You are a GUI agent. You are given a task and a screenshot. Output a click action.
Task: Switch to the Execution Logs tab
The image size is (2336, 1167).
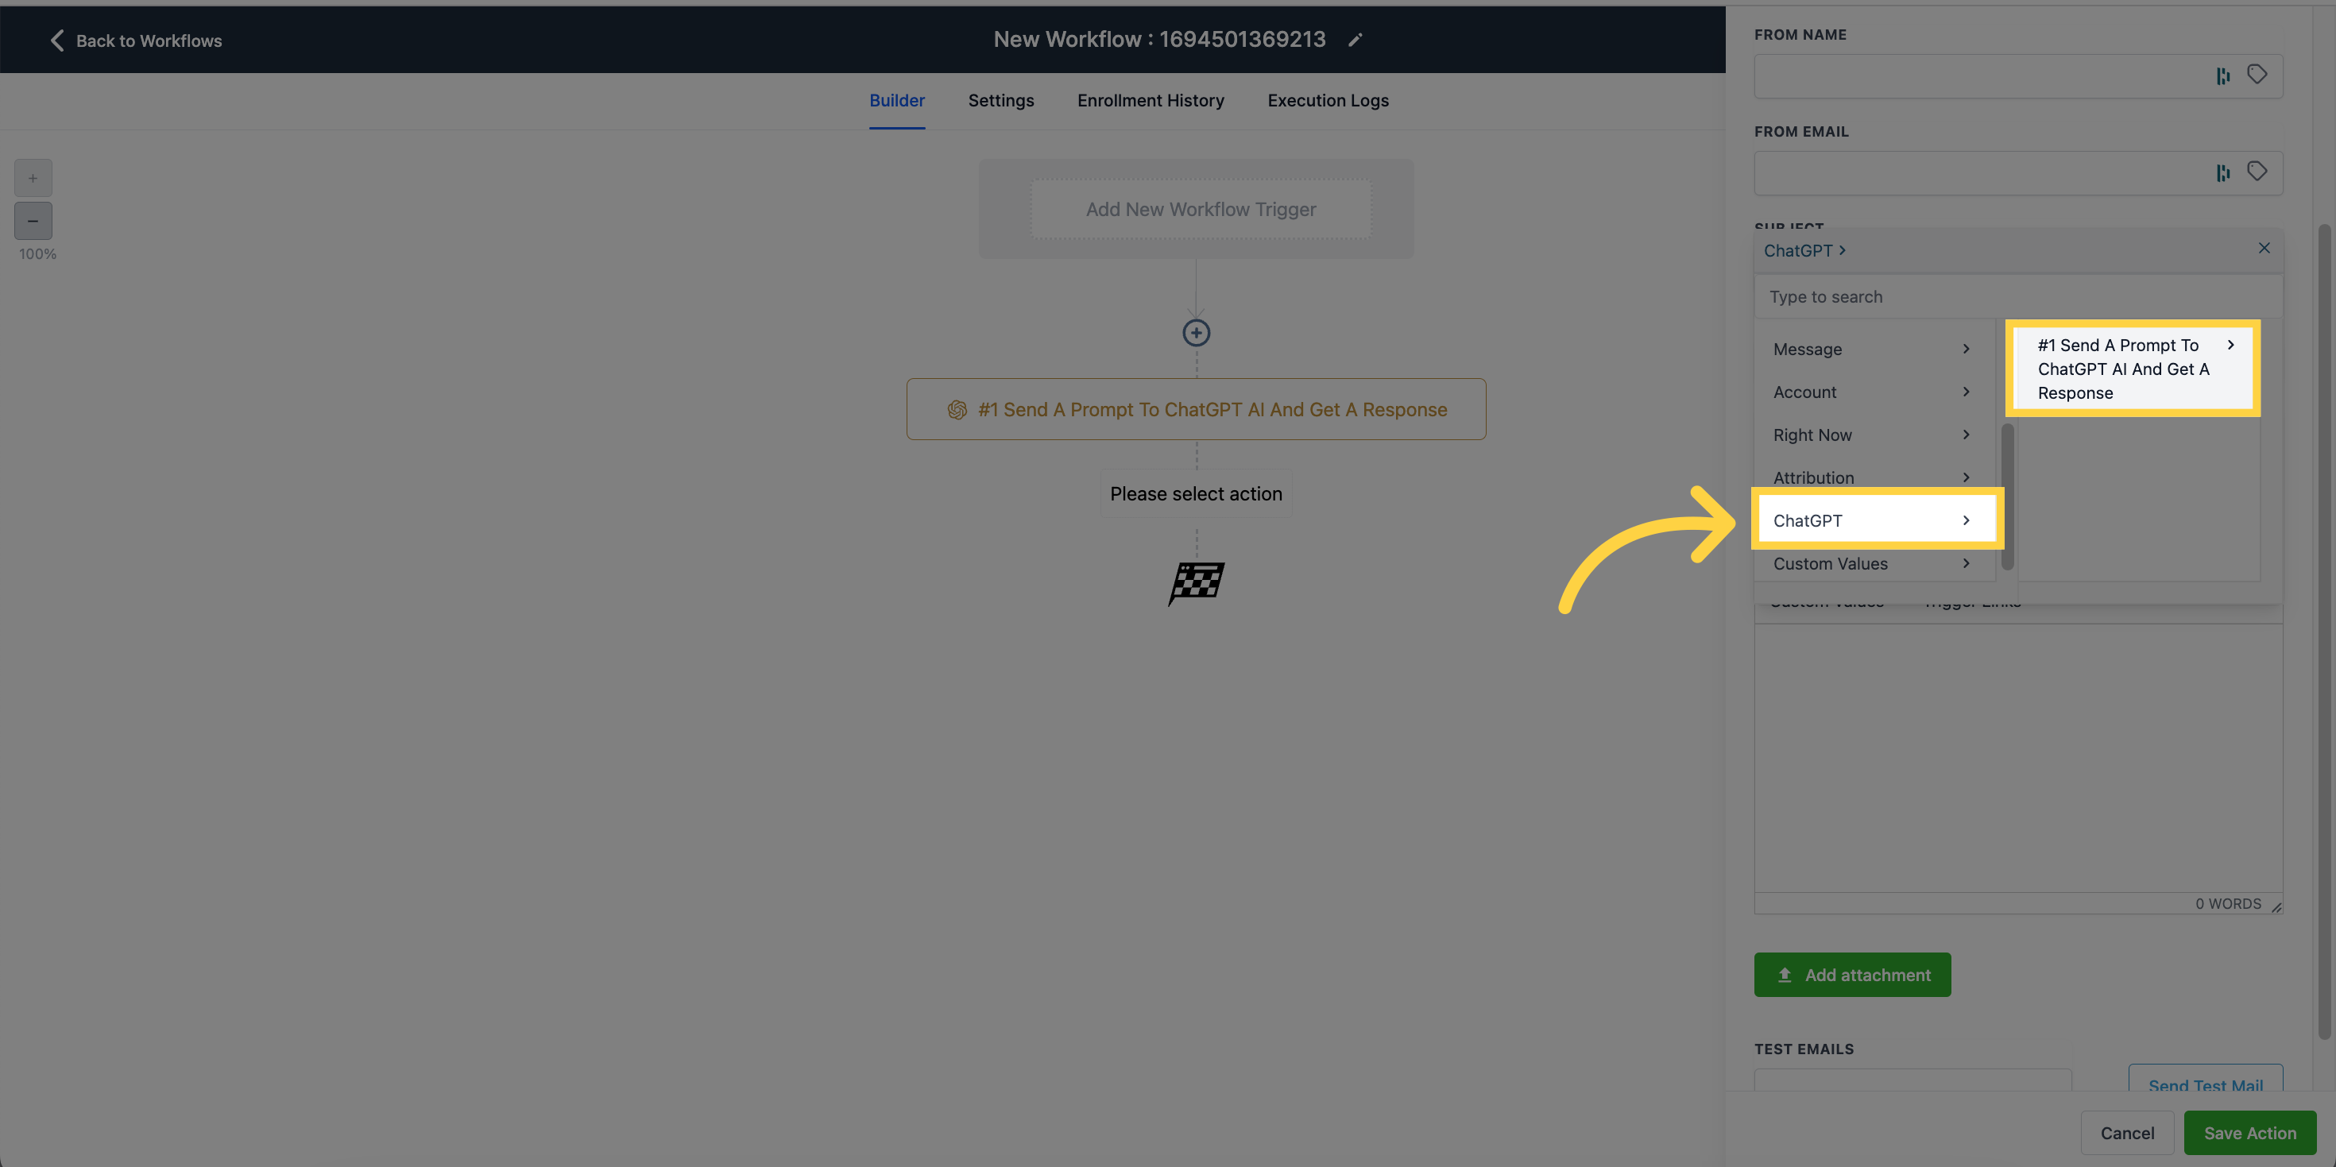click(x=1328, y=100)
